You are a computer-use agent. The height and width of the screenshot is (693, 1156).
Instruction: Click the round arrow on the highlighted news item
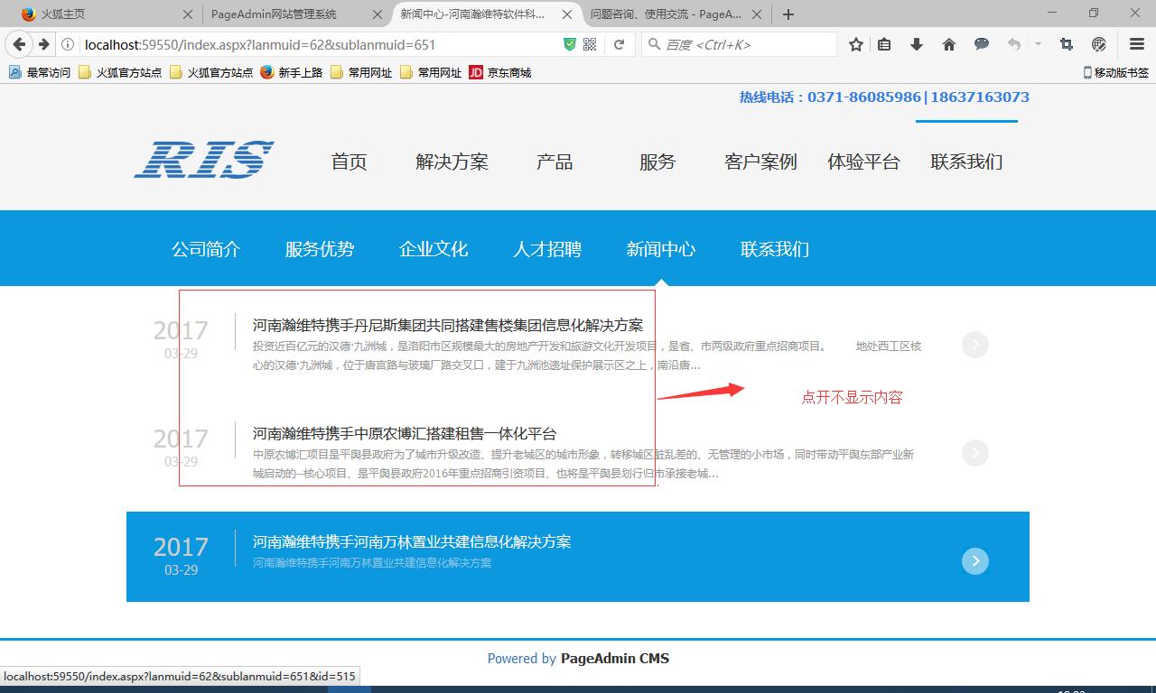974,561
